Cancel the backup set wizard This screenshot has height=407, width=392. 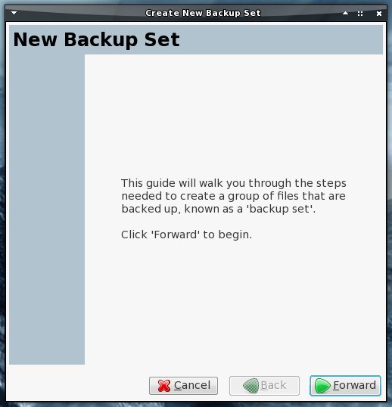(183, 386)
